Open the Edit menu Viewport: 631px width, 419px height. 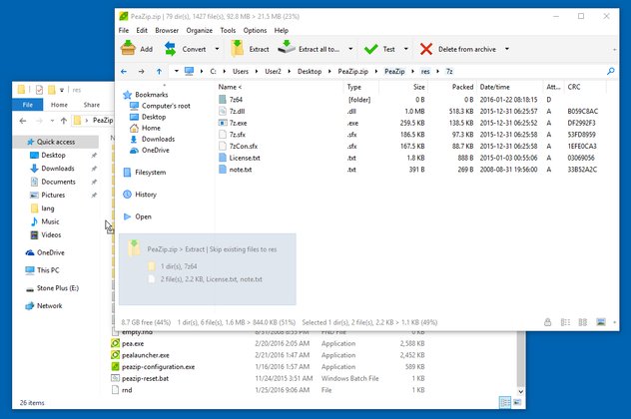(x=142, y=30)
